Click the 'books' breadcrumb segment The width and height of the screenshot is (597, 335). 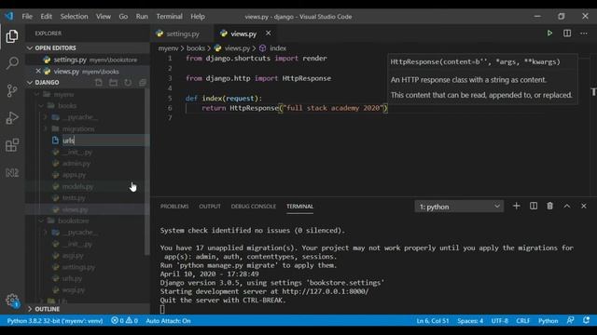click(196, 48)
